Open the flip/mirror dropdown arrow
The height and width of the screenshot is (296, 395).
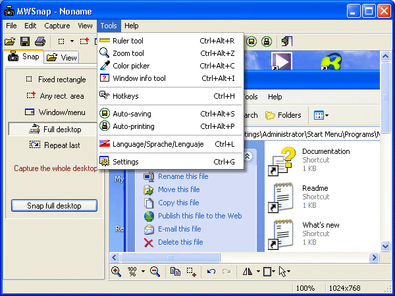pyautogui.click(x=258, y=271)
